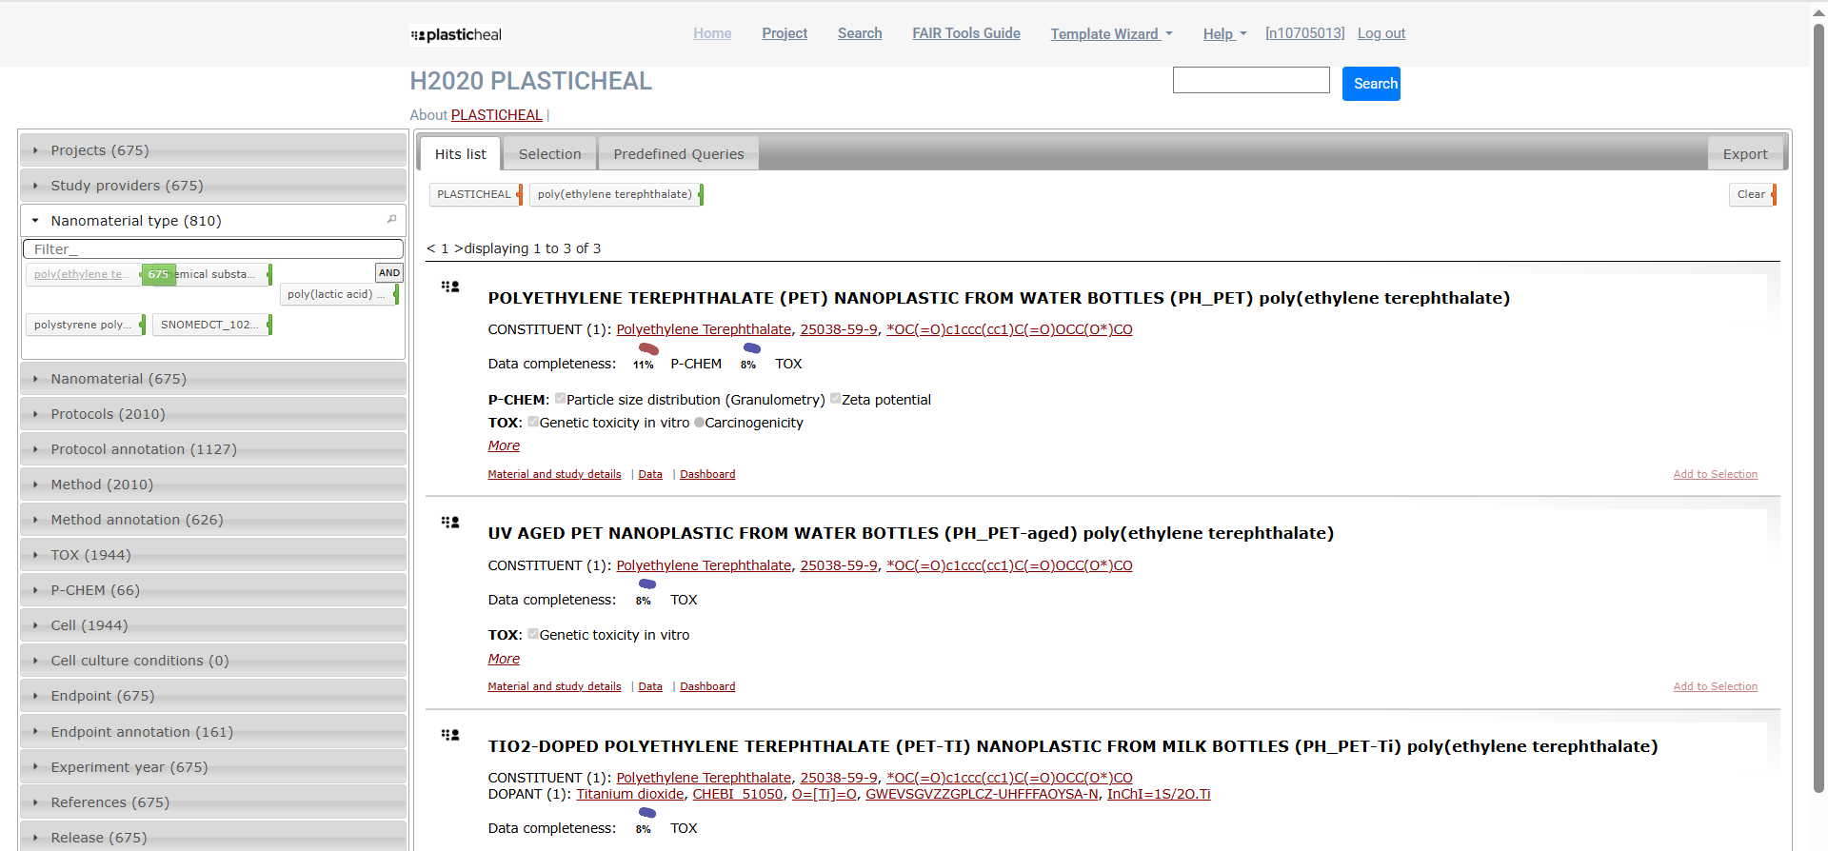Image resolution: width=1828 pixels, height=851 pixels.
Task: Toggle the Zeta potential checkbox
Action: [835, 399]
